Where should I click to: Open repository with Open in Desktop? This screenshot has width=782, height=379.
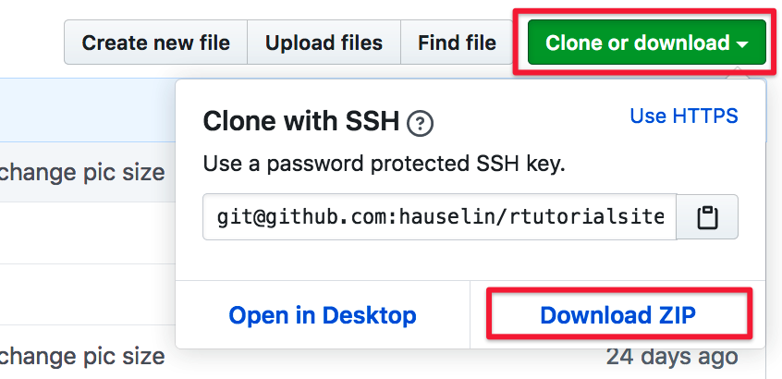click(323, 315)
